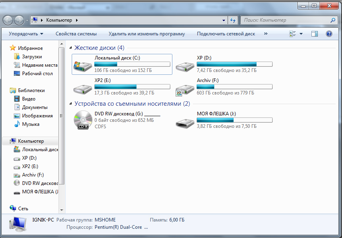The height and width of the screenshot is (238, 342).
Task: Open the Archiv (F:) shared drive icon
Action: 185,90
